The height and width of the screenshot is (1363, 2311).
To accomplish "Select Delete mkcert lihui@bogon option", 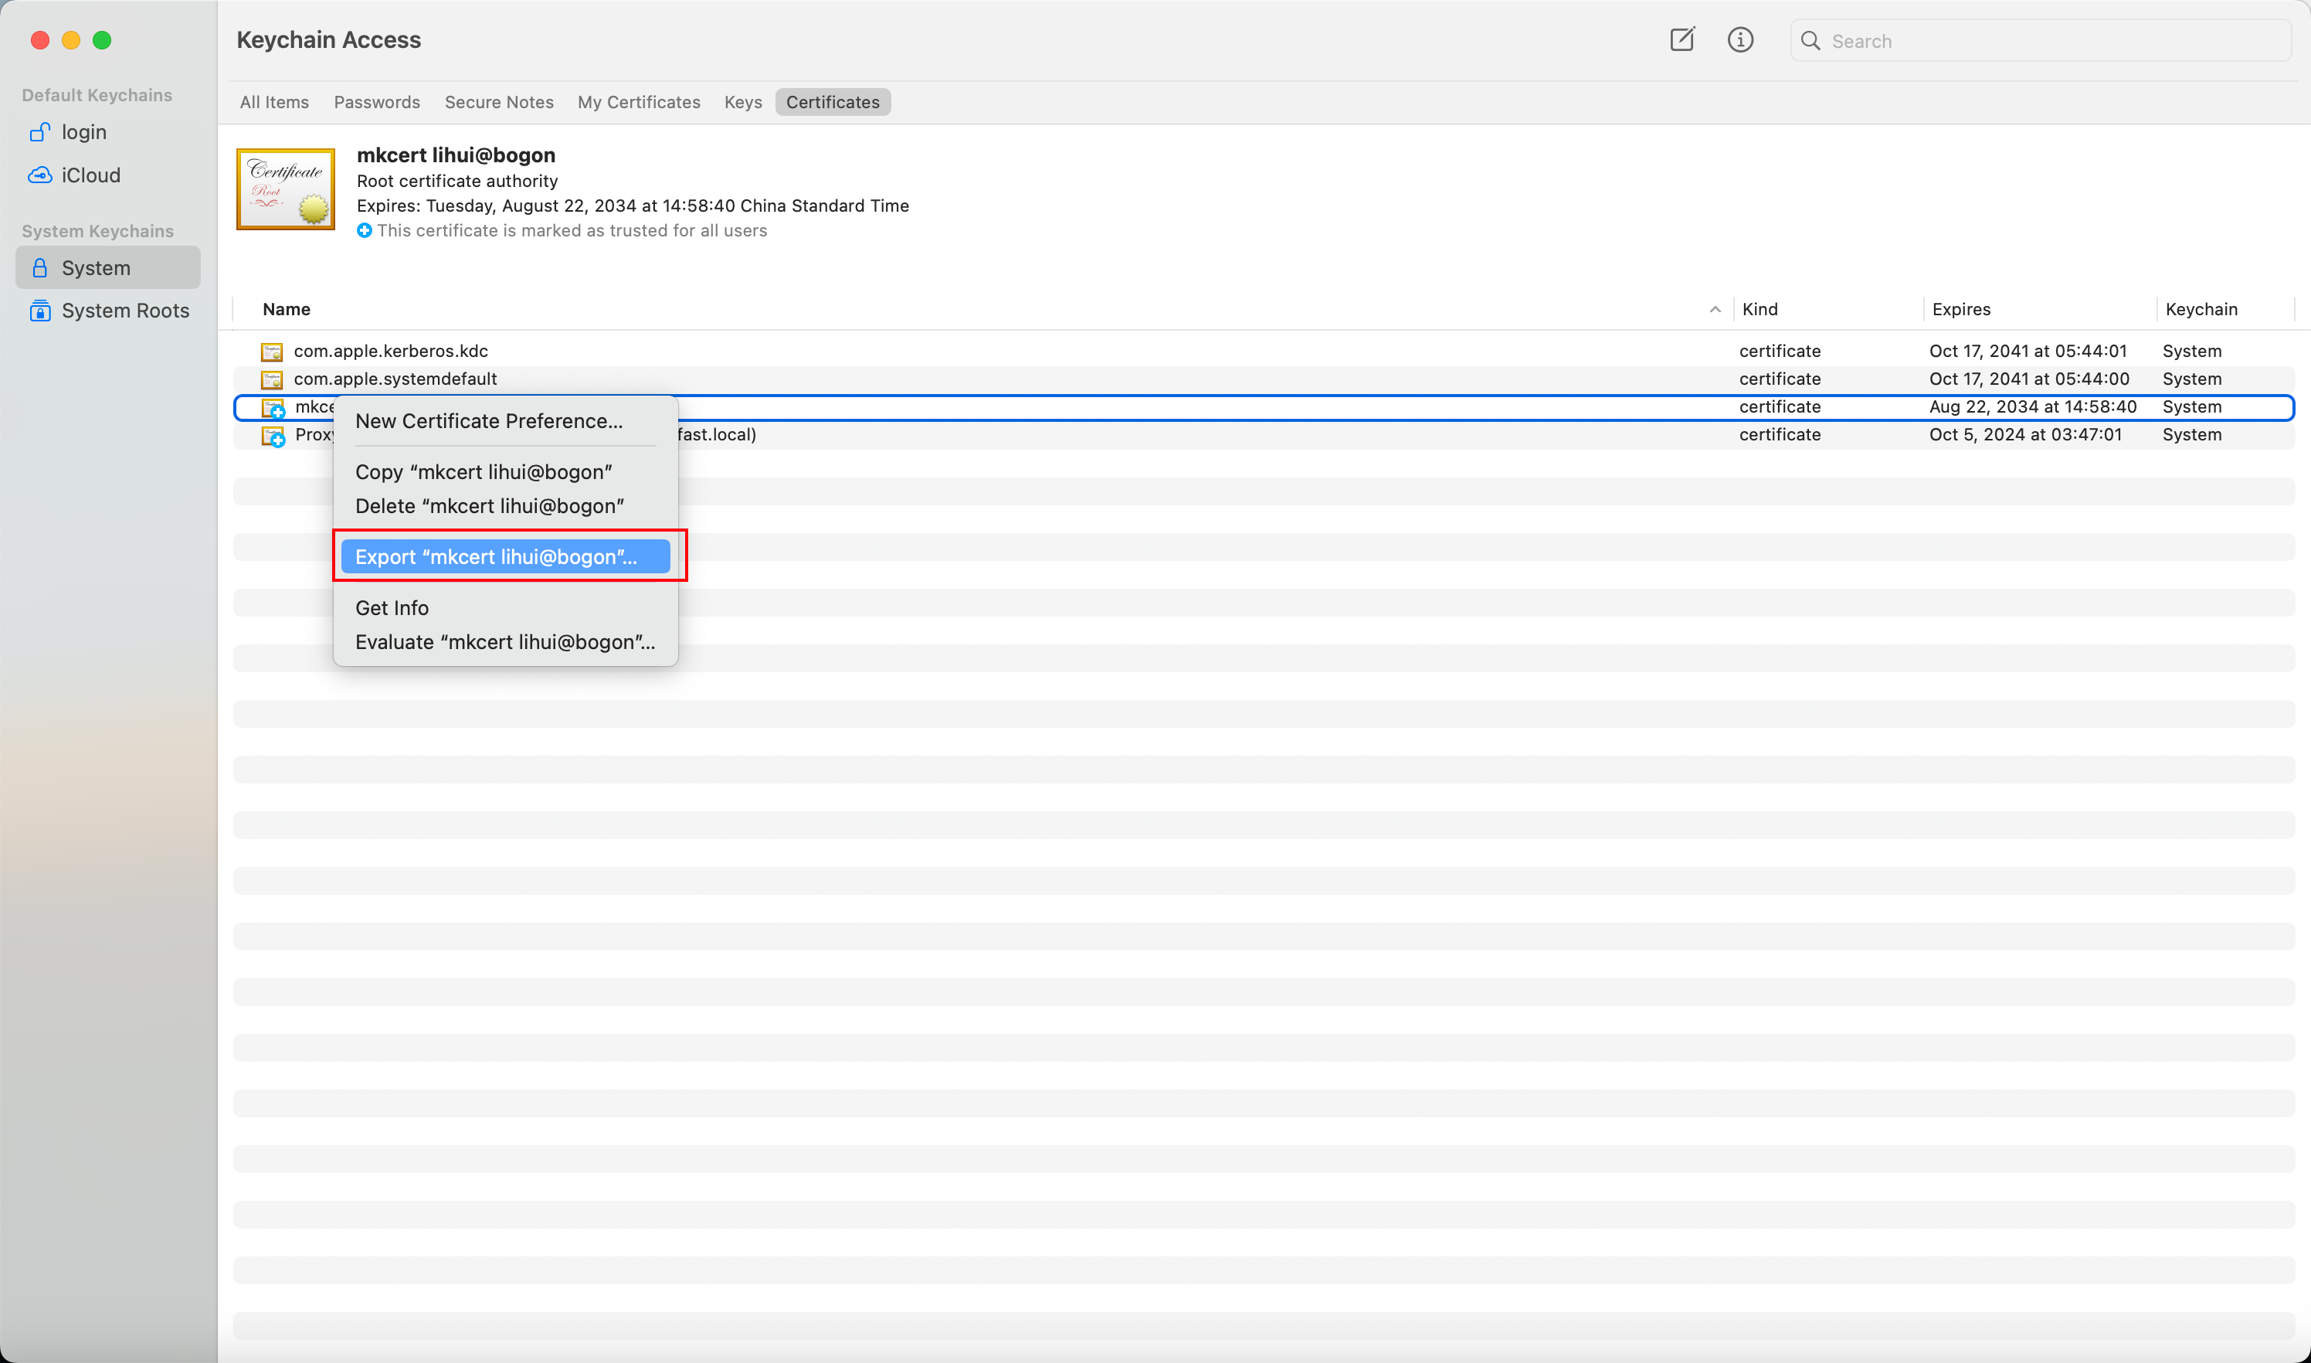I will [x=490, y=505].
